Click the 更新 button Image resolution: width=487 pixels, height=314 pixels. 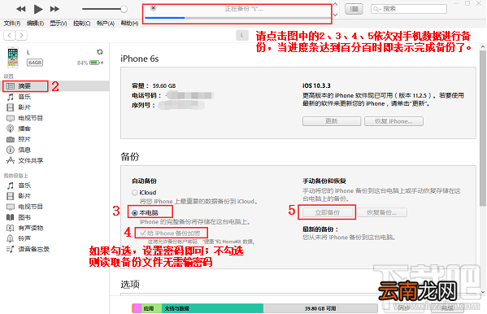point(332,121)
